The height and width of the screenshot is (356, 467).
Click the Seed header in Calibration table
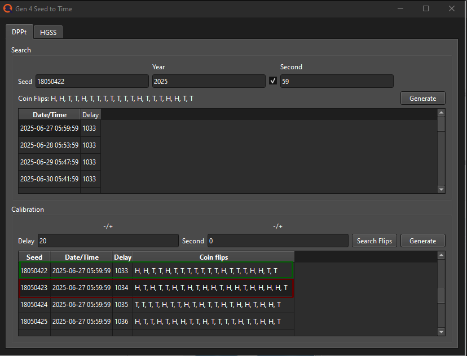tap(34, 257)
